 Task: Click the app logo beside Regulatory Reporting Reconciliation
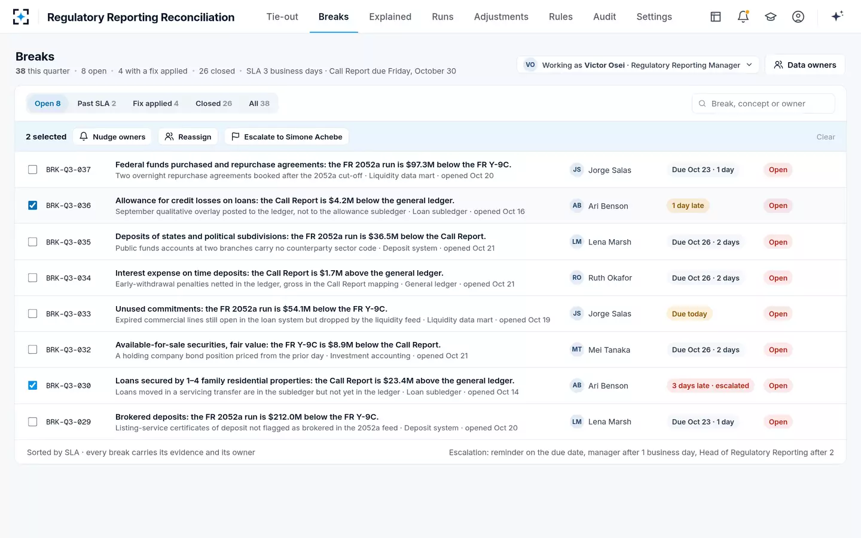coord(21,17)
